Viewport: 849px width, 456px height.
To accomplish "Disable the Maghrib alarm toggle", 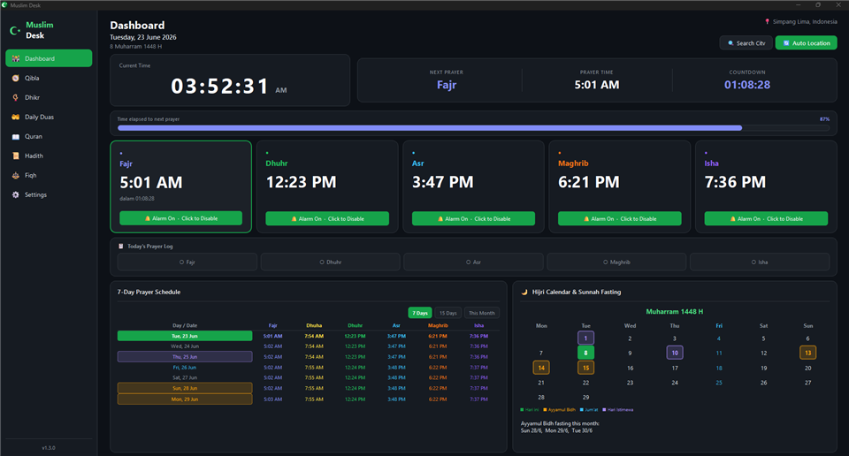I will 619,218.
